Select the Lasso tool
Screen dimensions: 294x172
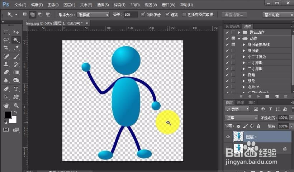coord(6,40)
